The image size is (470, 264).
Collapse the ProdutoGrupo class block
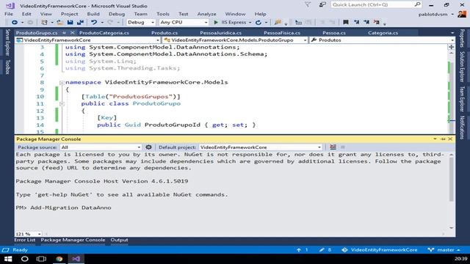(x=62, y=104)
